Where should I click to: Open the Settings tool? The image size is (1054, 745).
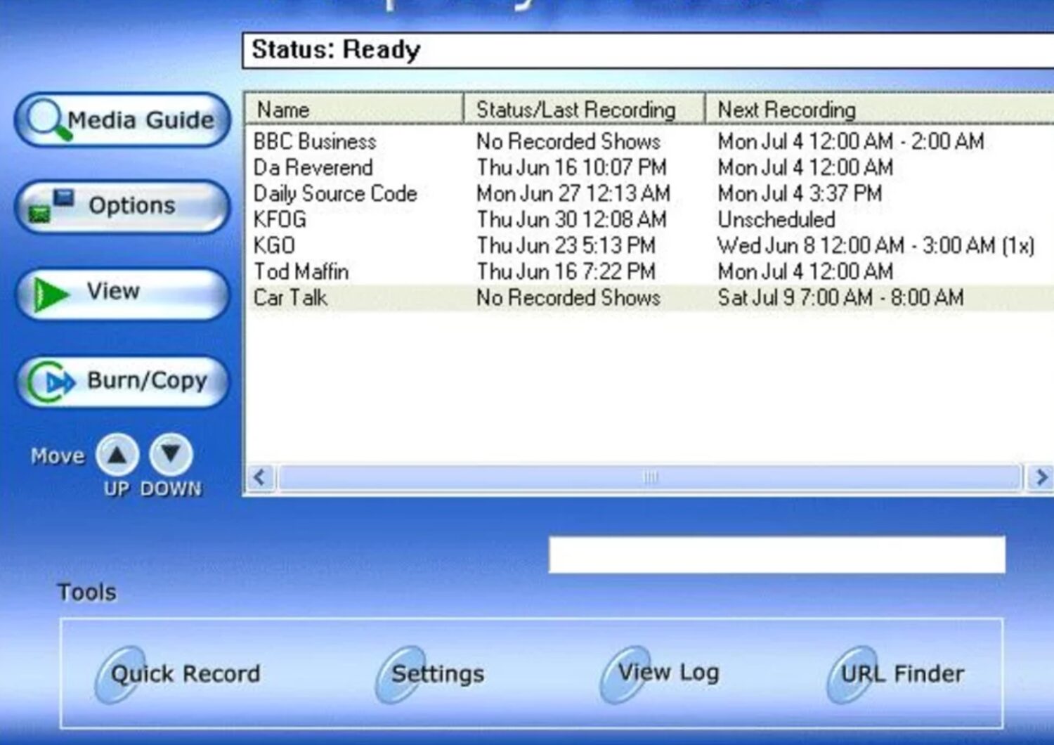point(430,674)
